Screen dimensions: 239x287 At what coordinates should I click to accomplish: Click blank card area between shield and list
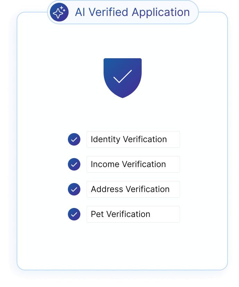[123, 114]
